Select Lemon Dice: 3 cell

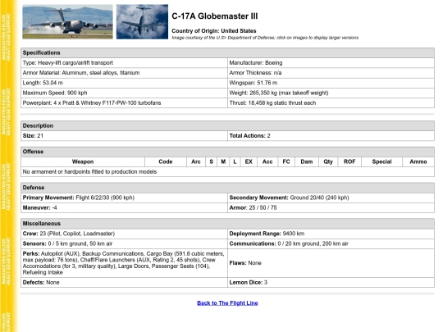331,282
